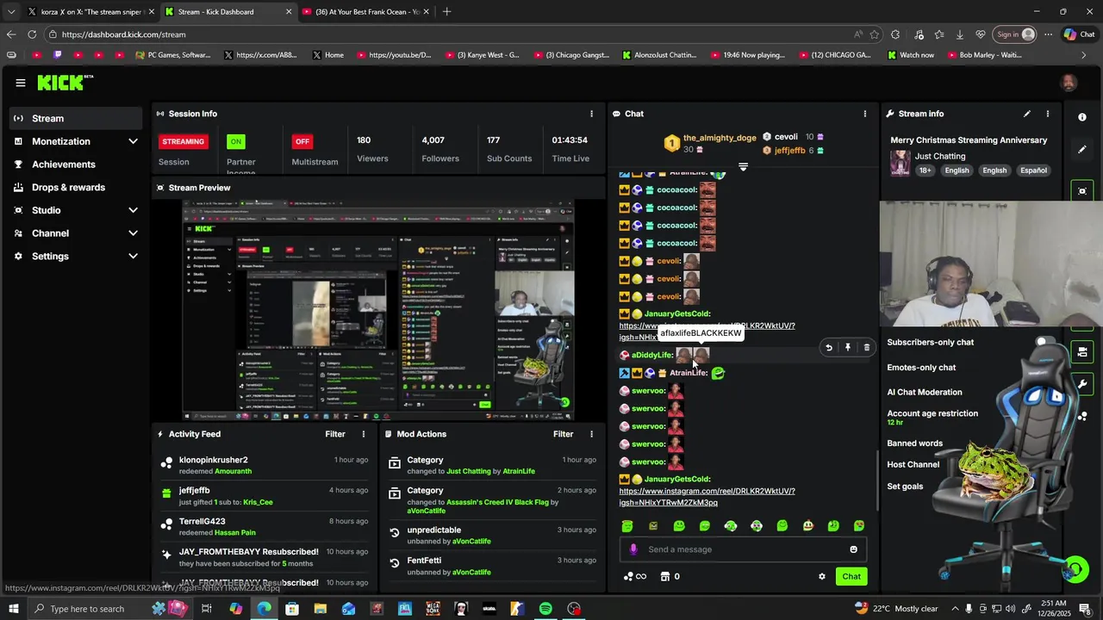Open the Kick hamburger navigation menu

click(x=20, y=83)
